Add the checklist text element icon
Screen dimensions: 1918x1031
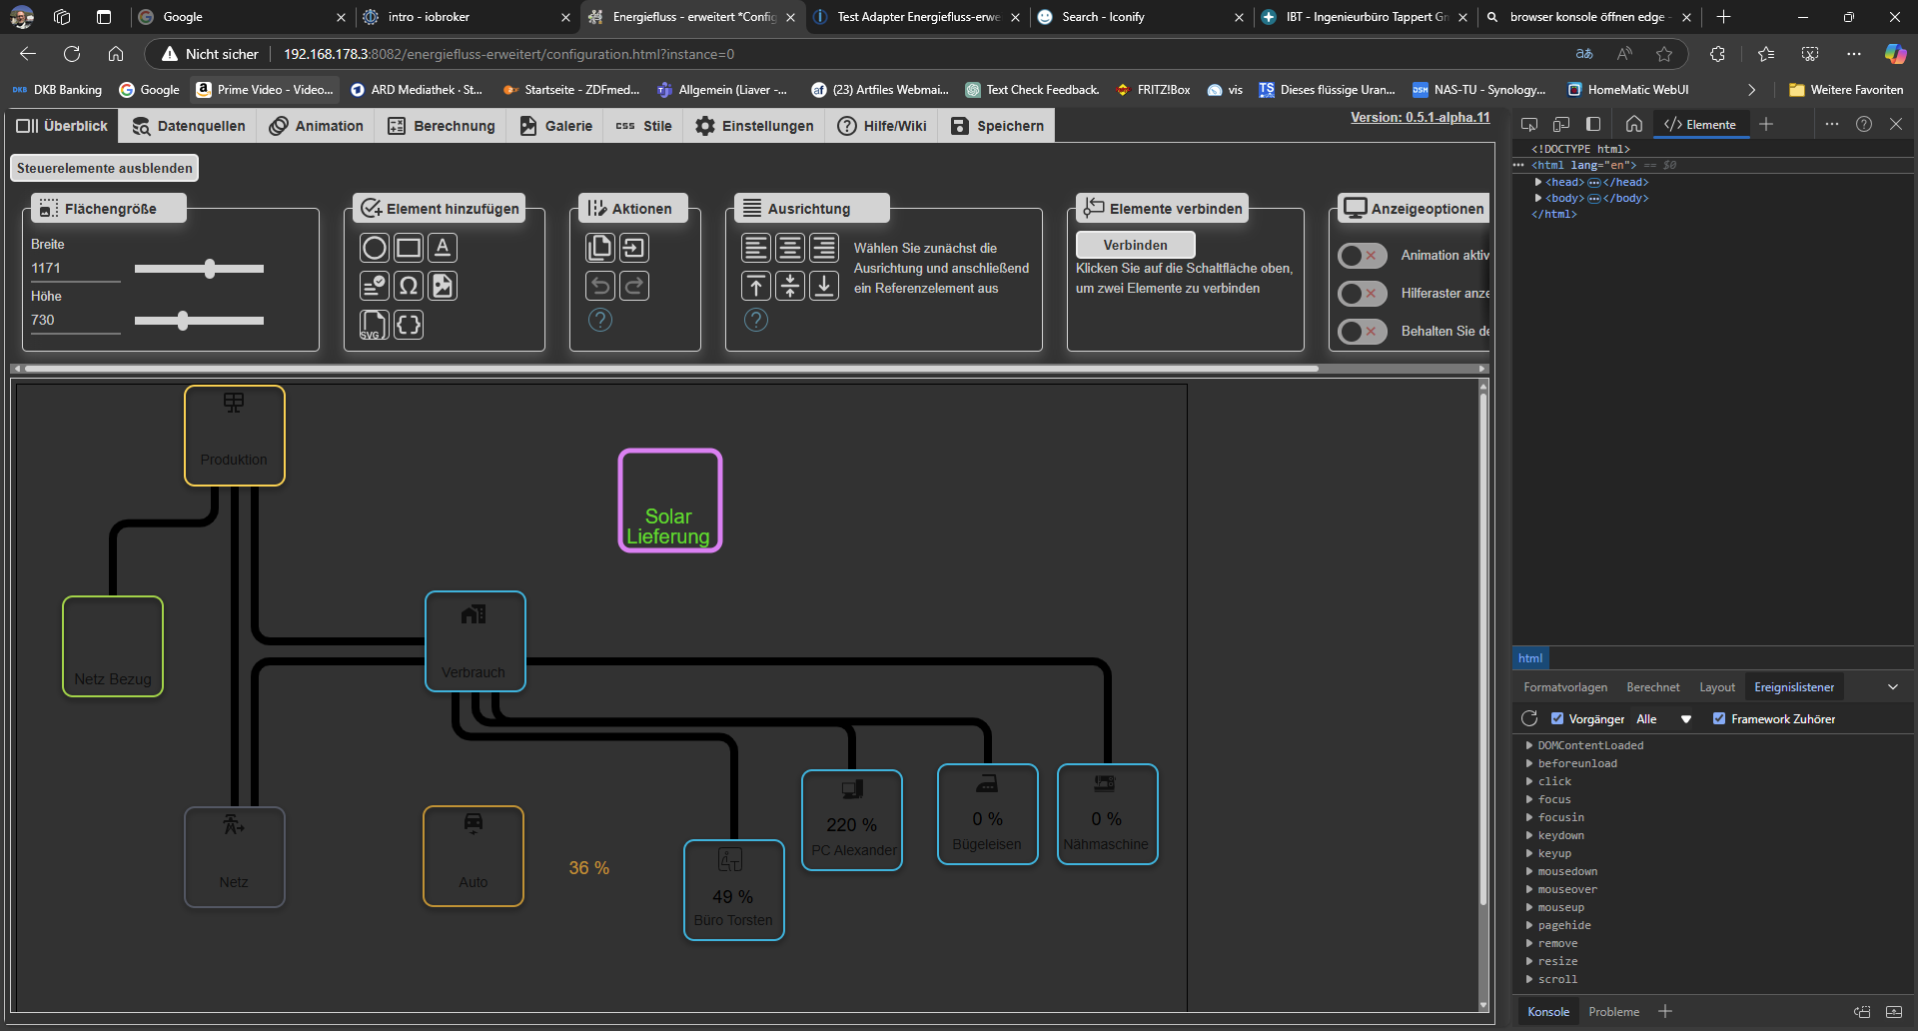coord(375,286)
